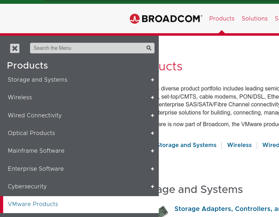Select Wireless entry in side menu
279x217 pixels.
pos(20,97)
